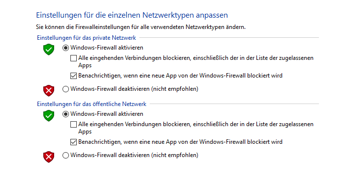Select 'Windows-Firewall deaktivieren' radio for private network
Screen dimensions: 346x186
click(65, 89)
